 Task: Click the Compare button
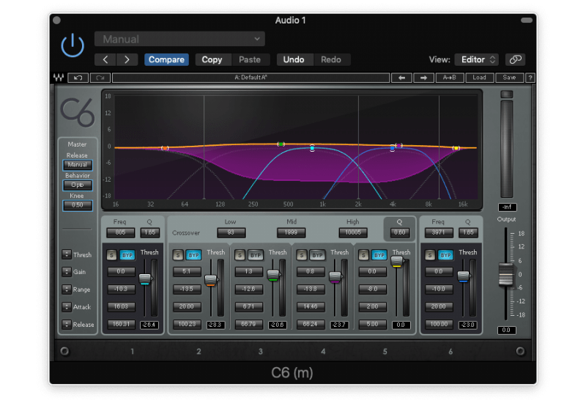point(166,60)
